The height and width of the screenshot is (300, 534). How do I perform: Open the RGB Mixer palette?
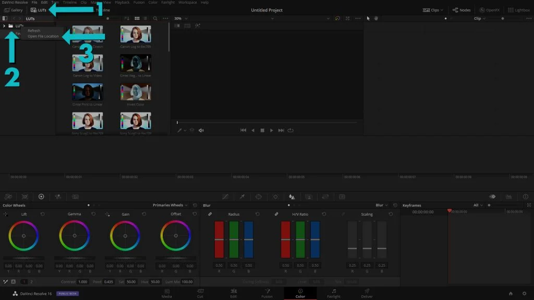pyautogui.click(x=58, y=196)
